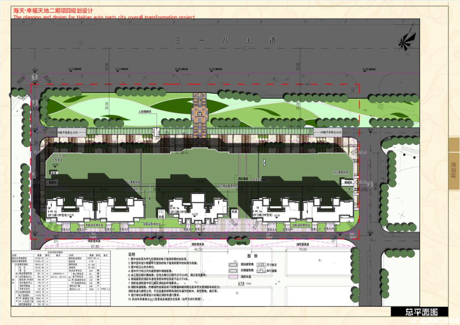Click the pink 消防车道 legend swatch
The image size is (460, 325).
tap(233, 277)
